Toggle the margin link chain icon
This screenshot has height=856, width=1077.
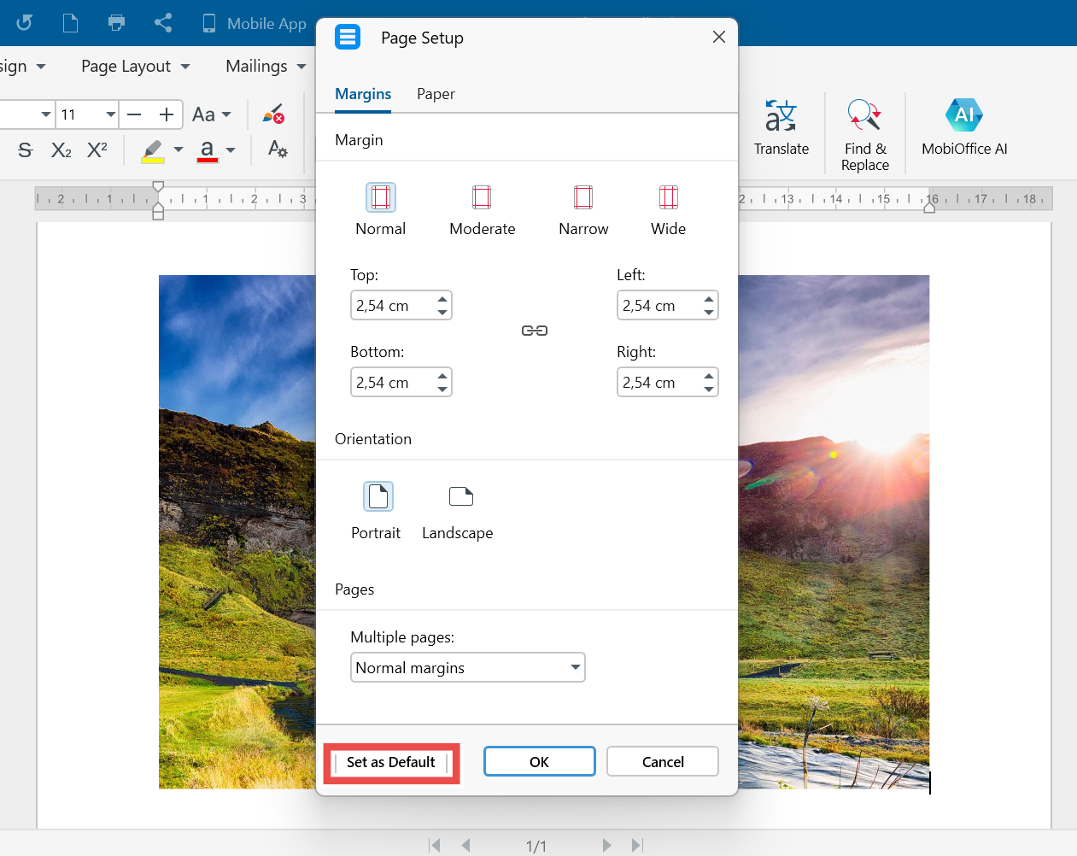[535, 331]
